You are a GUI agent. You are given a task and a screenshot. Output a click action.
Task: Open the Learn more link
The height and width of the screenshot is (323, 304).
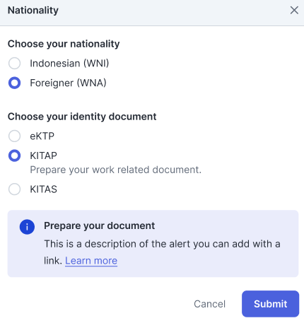pyautogui.click(x=91, y=261)
